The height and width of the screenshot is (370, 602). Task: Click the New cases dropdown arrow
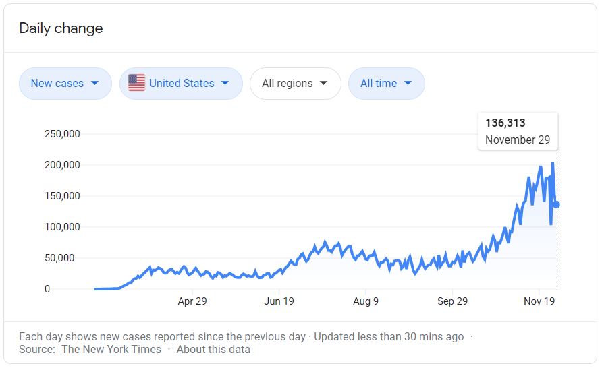(x=94, y=84)
